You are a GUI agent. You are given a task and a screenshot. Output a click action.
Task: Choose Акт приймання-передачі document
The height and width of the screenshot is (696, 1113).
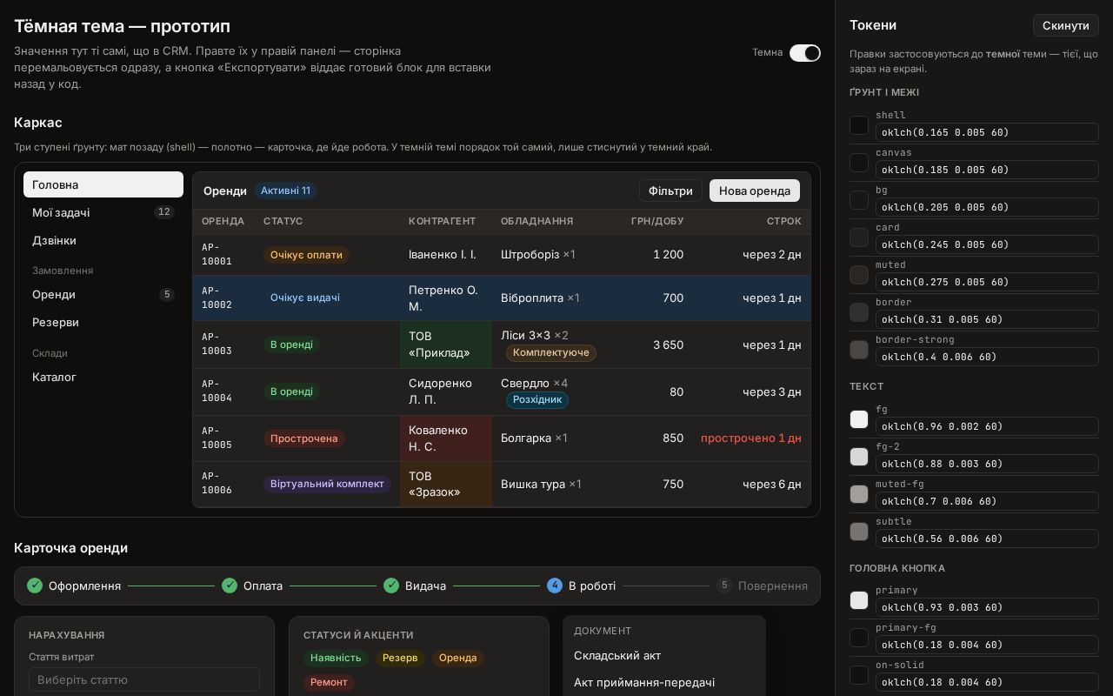[x=664, y=682]
